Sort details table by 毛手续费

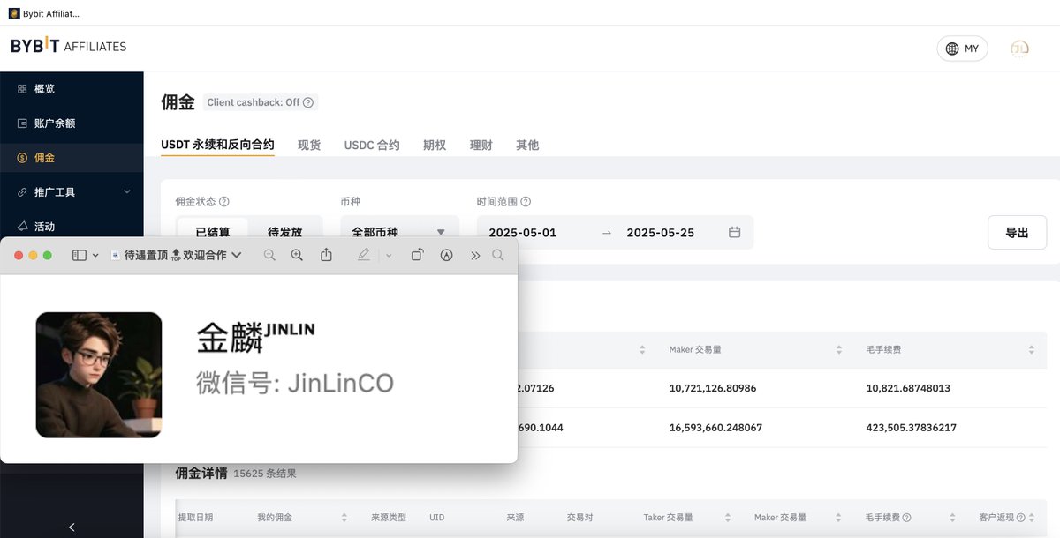[x=953, y=518]
